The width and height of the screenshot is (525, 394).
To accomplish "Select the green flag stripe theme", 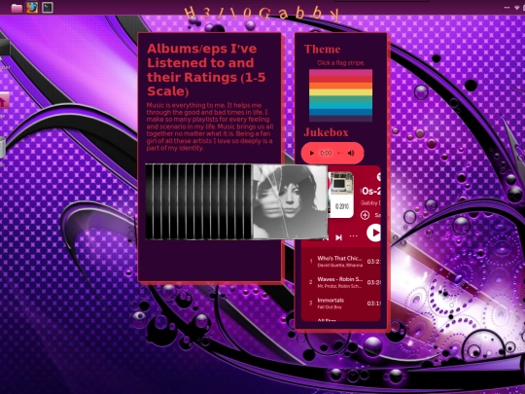I will click(340, 98).
